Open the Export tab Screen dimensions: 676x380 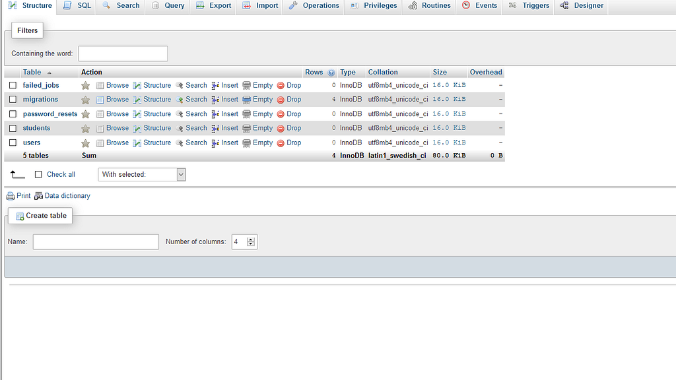(x=213, y=6)
